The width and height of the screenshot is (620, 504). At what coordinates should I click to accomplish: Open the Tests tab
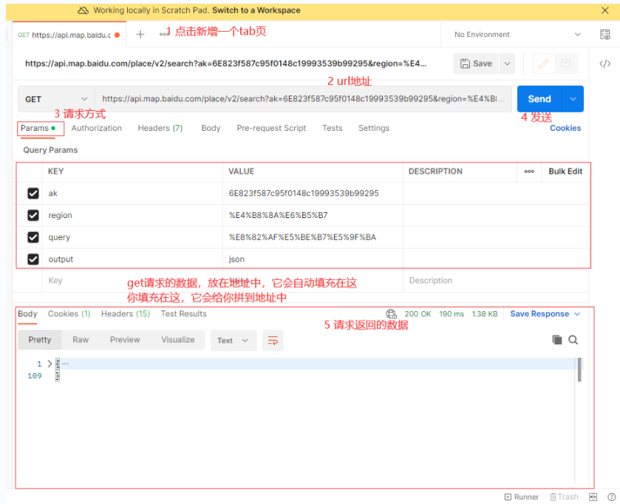tap(332, 128)
